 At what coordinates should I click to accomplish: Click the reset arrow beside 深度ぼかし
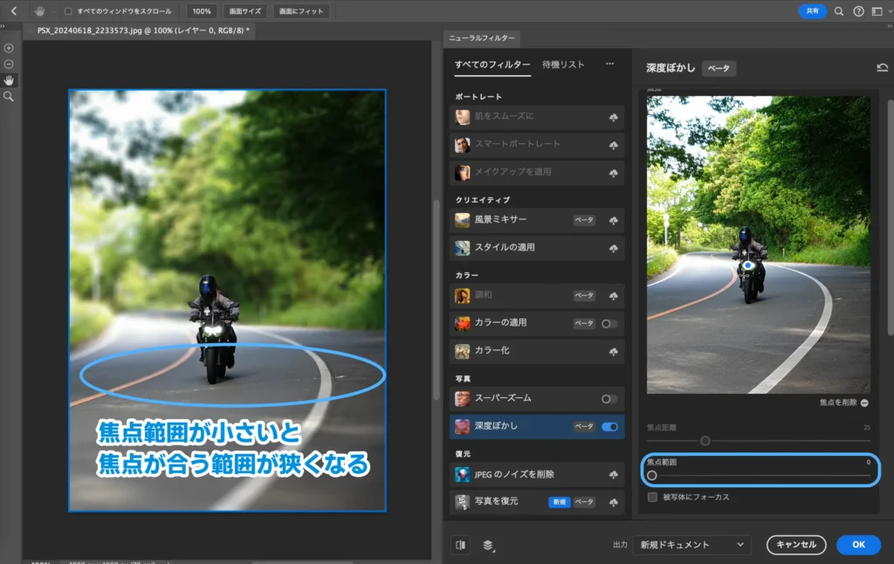(x=882, y=67)
